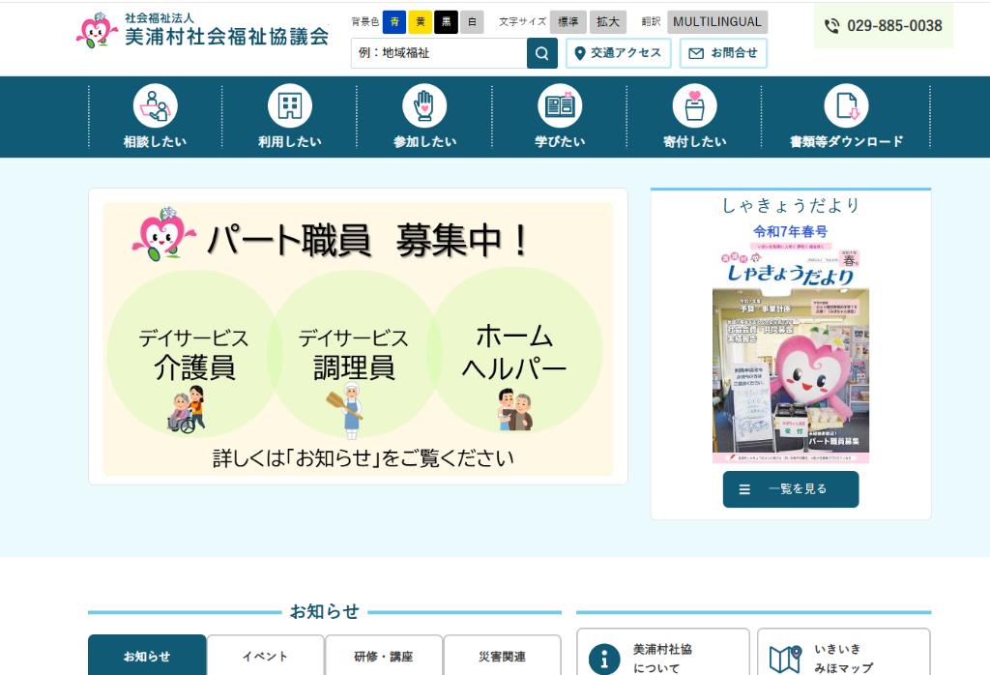The width and height of the screenshot is (990, 675).
Task: Click the site logo mascot icon
Action: tap(97, 30)
